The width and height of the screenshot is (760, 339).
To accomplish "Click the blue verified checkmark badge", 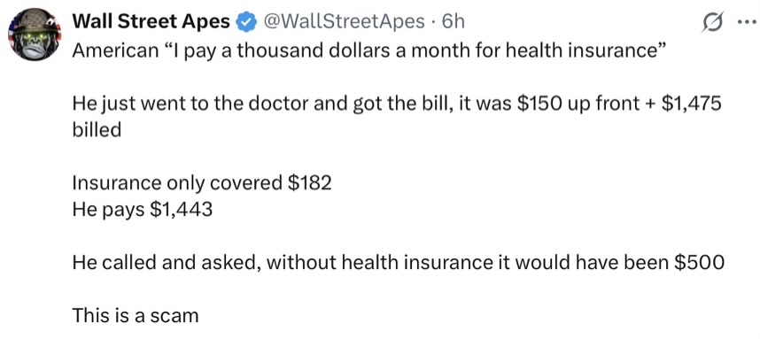I will tap(246, 22).
